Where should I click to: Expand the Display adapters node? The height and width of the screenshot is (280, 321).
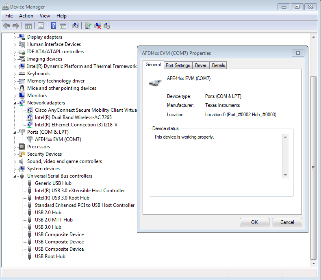(15, 37)
